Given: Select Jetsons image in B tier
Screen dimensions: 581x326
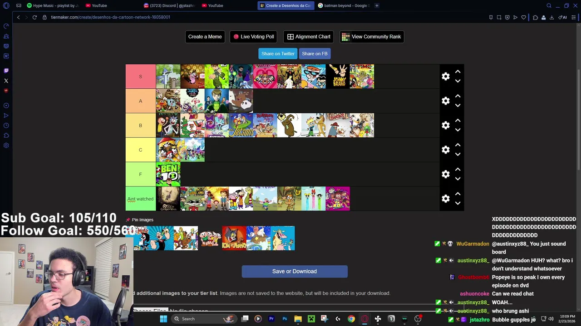Looking at the screenshot, I should tap(241, 125).
